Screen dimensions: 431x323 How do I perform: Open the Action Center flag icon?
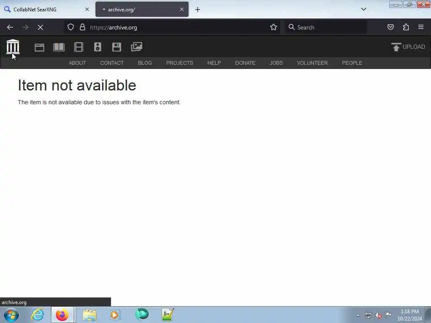point(388,315)
